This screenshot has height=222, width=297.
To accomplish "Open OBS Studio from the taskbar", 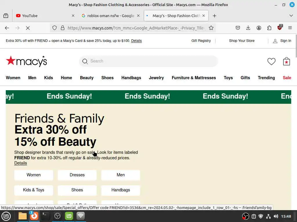I will coord(57,216).
